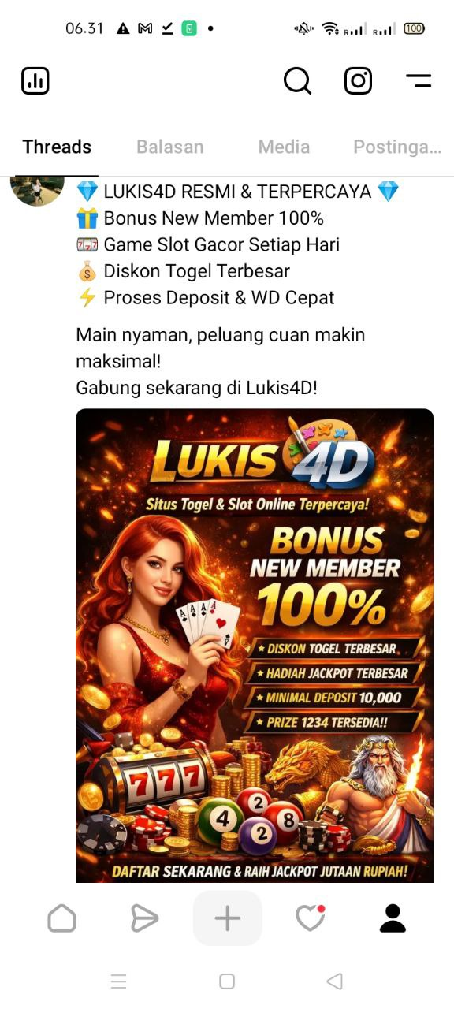Open the insights bar chart icon
Screen dimensions: 454x1009
[x=35, y=80]
